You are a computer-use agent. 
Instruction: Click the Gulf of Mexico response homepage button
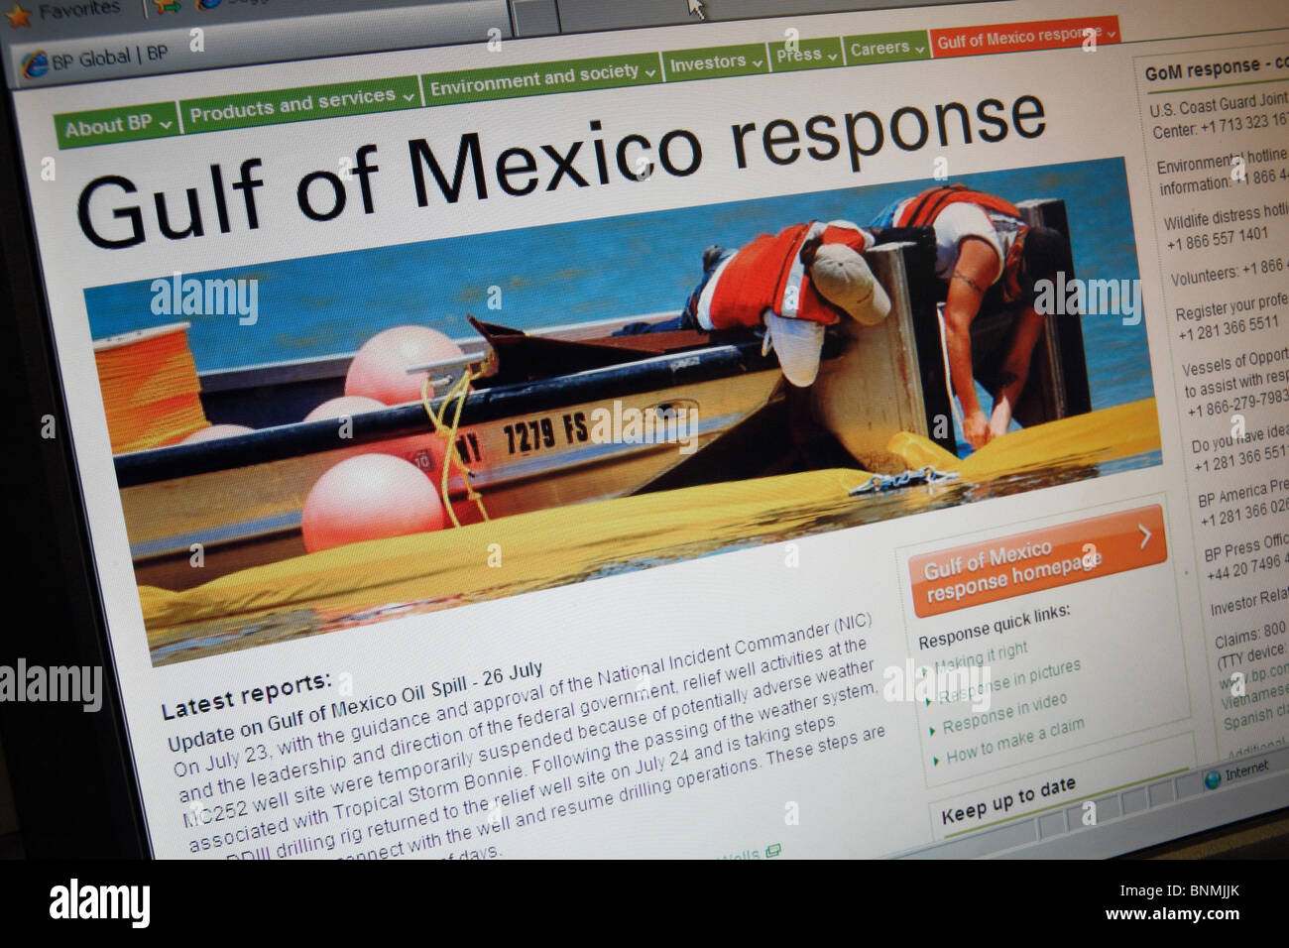pos(1037,560)
